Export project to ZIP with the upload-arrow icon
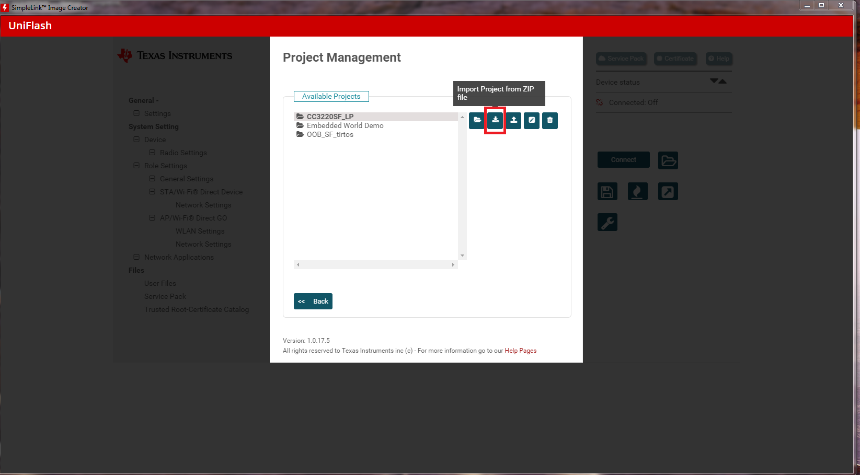 513,121
